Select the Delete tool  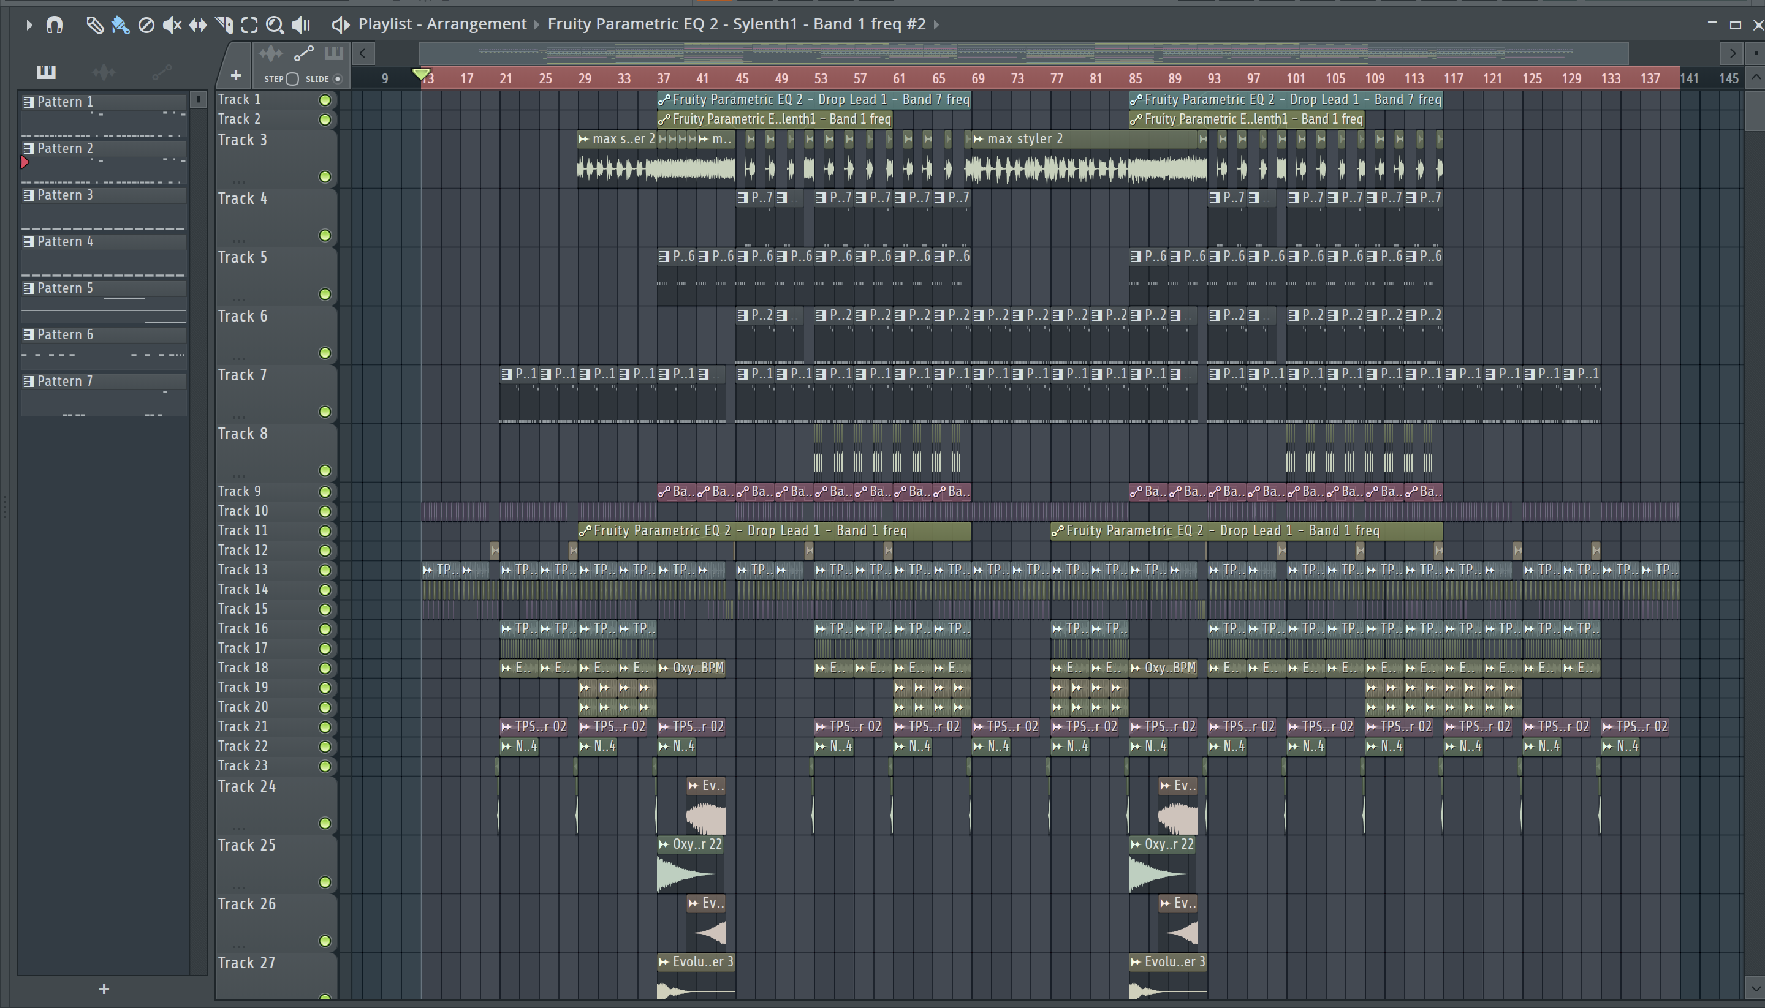point(146,25)
